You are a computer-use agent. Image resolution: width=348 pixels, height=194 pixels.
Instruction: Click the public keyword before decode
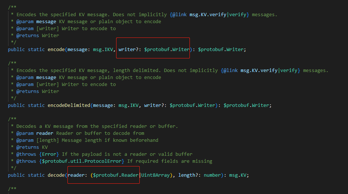coord(17,175)
